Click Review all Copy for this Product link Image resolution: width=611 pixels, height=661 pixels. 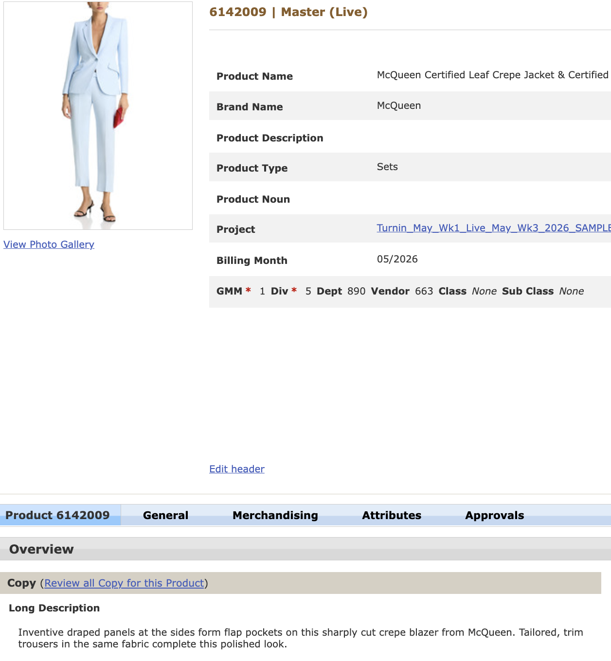pos(124,583)
